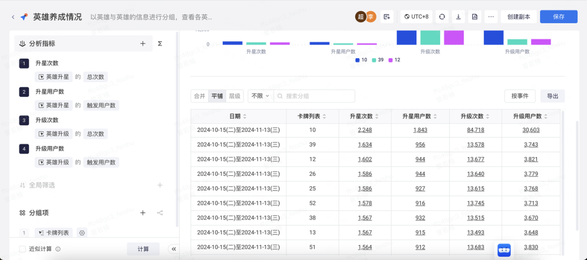This screenshot has width=587, height=260.
Task: Click the report chart document icon
Action: click(474, 17)
